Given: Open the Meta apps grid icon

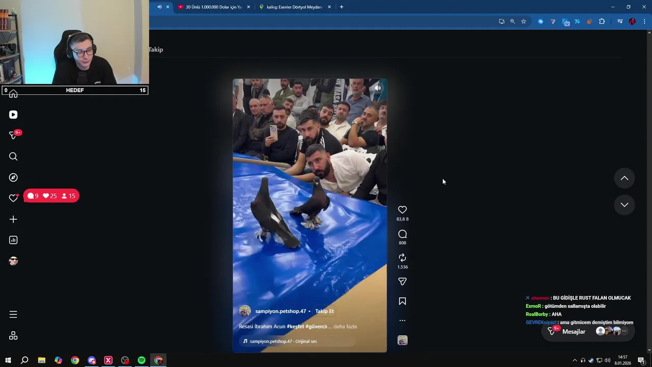Looking at the screenshot, I should [13, 335].
